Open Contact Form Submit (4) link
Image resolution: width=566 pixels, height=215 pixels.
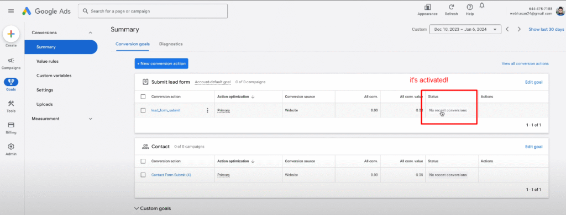(171, 175)
